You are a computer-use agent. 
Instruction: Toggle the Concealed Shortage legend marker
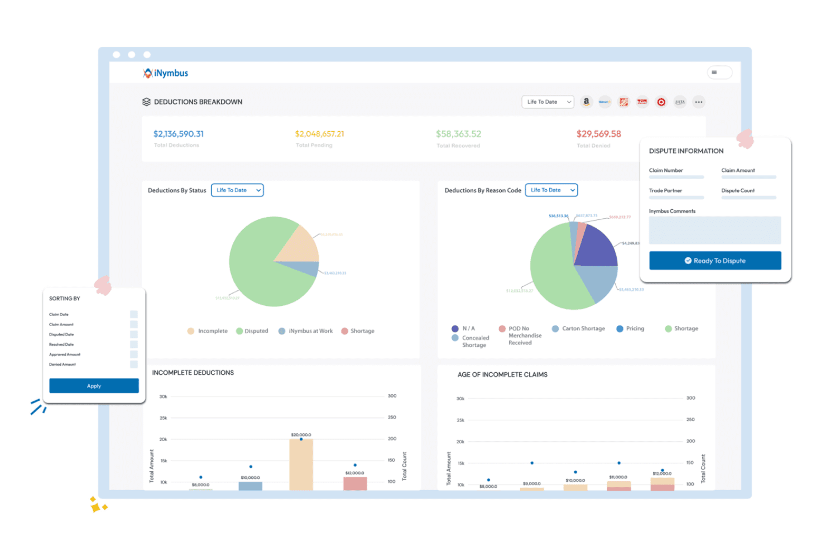click(455, 338)
